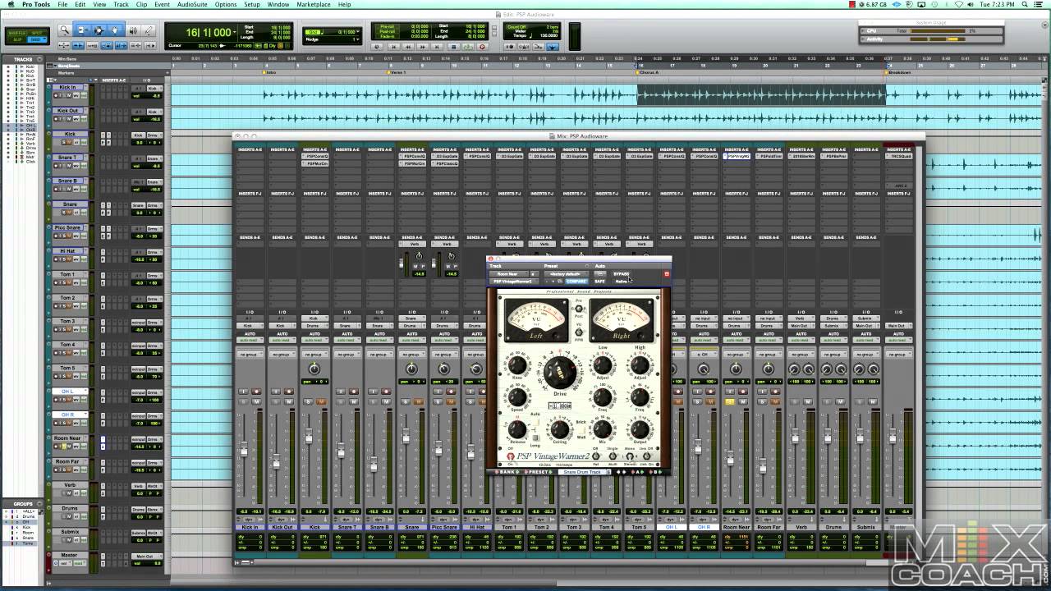Click the Hi Hat track name in Edit window

click(x=67, y=251)
